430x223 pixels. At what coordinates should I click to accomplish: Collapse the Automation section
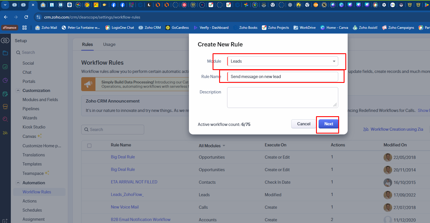18,183
